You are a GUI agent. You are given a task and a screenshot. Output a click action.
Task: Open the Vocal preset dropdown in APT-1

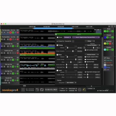[86, 37]
